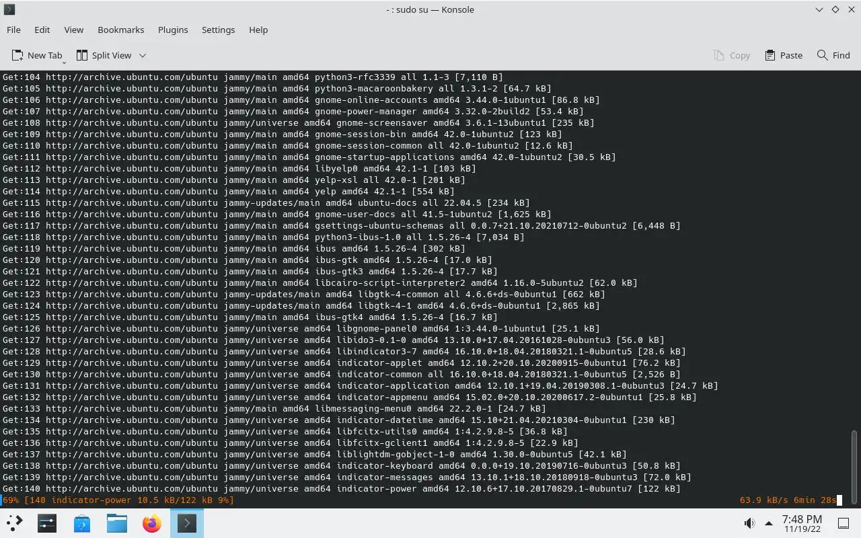Viewport: 861px width, 538px height.
Task: Open the Plugins menu
Action: [173, 30]
